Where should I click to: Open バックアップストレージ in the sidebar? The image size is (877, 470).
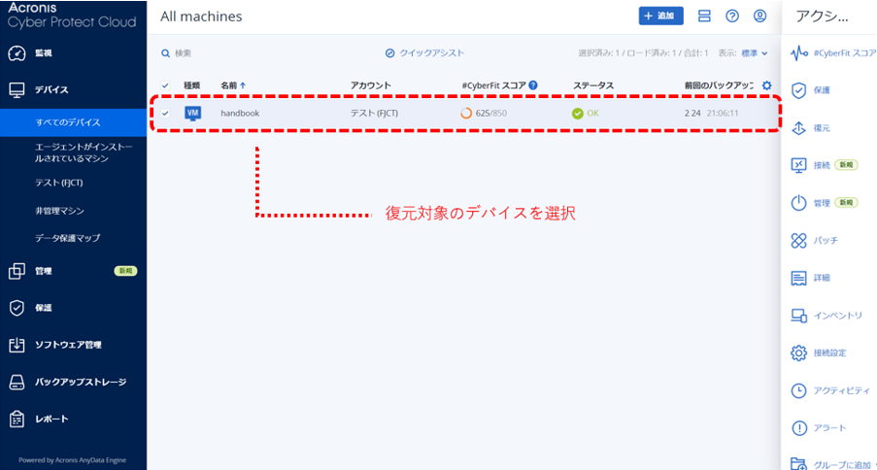(x=81, y=382)
